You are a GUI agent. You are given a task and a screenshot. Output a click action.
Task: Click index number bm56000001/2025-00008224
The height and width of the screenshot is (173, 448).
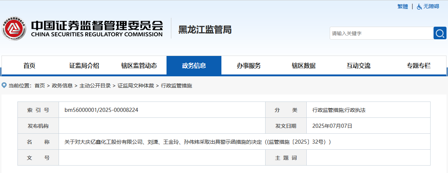[x=101, y=110]
